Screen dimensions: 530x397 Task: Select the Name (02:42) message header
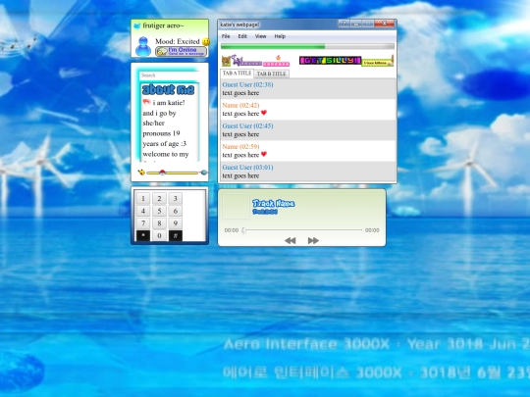point(240,105)
